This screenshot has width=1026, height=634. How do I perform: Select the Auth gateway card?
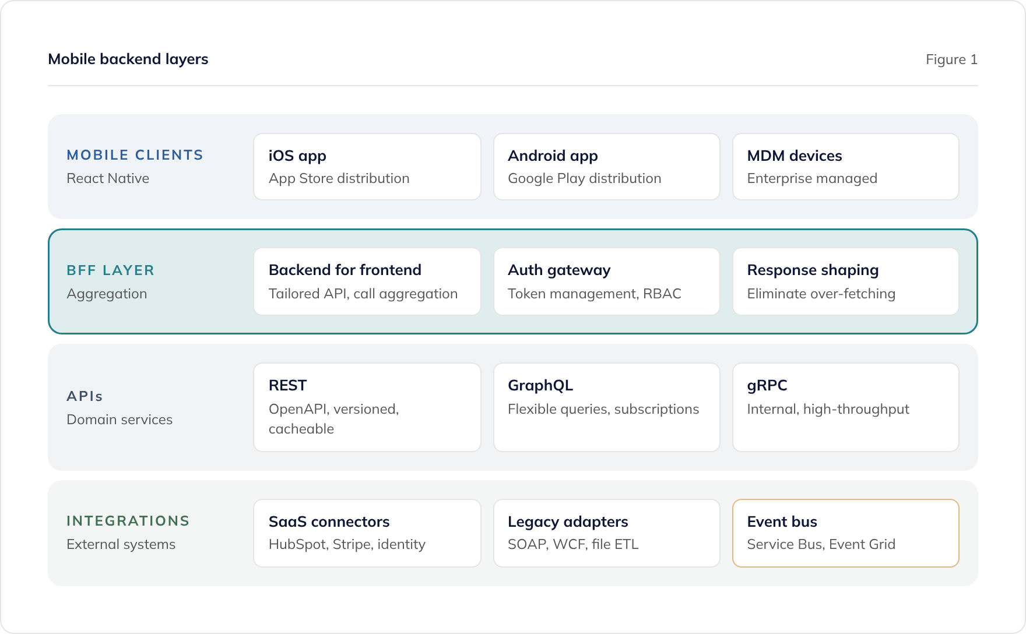[x=607, y=281]
